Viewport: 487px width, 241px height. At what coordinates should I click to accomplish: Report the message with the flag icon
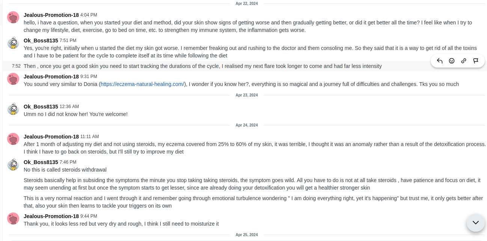(x=476, y=61)
